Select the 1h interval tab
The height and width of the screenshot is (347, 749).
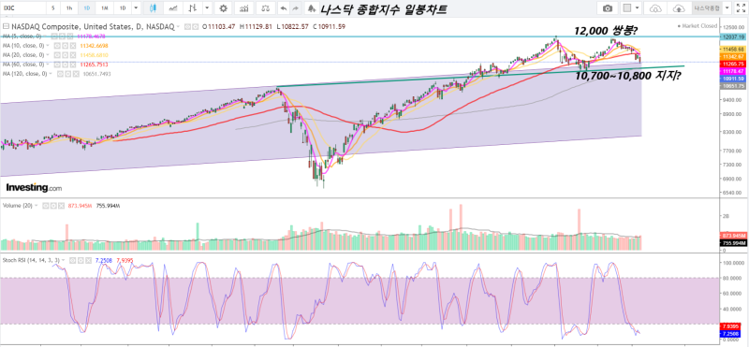(x=69, y=8)
